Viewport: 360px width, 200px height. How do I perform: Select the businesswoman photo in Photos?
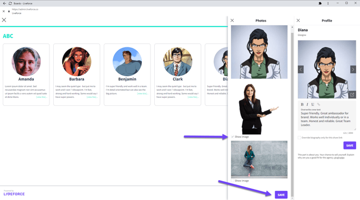[259, 109]
